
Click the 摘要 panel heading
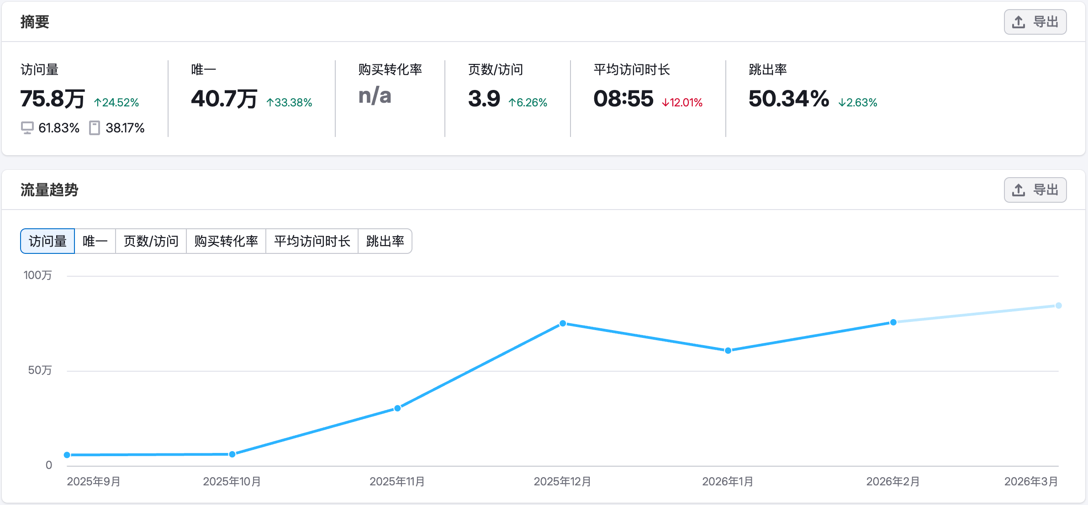pos(35,22)
